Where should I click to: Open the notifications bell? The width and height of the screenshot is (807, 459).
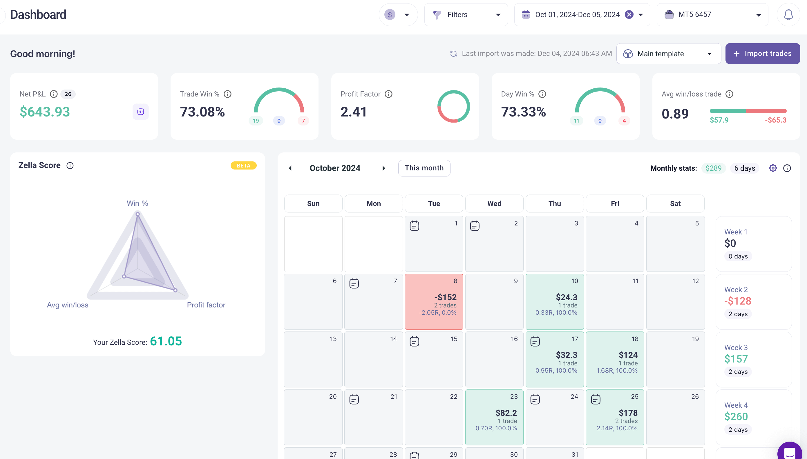tap(788, 14)
